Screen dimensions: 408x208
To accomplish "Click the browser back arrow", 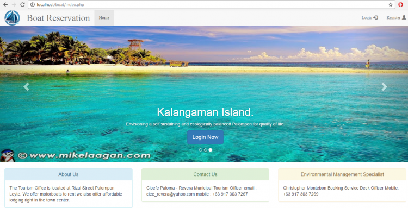I will click(5, 5).
